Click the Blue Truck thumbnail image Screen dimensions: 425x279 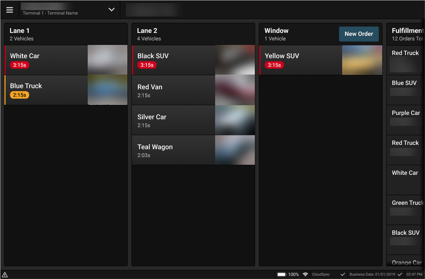108,90
